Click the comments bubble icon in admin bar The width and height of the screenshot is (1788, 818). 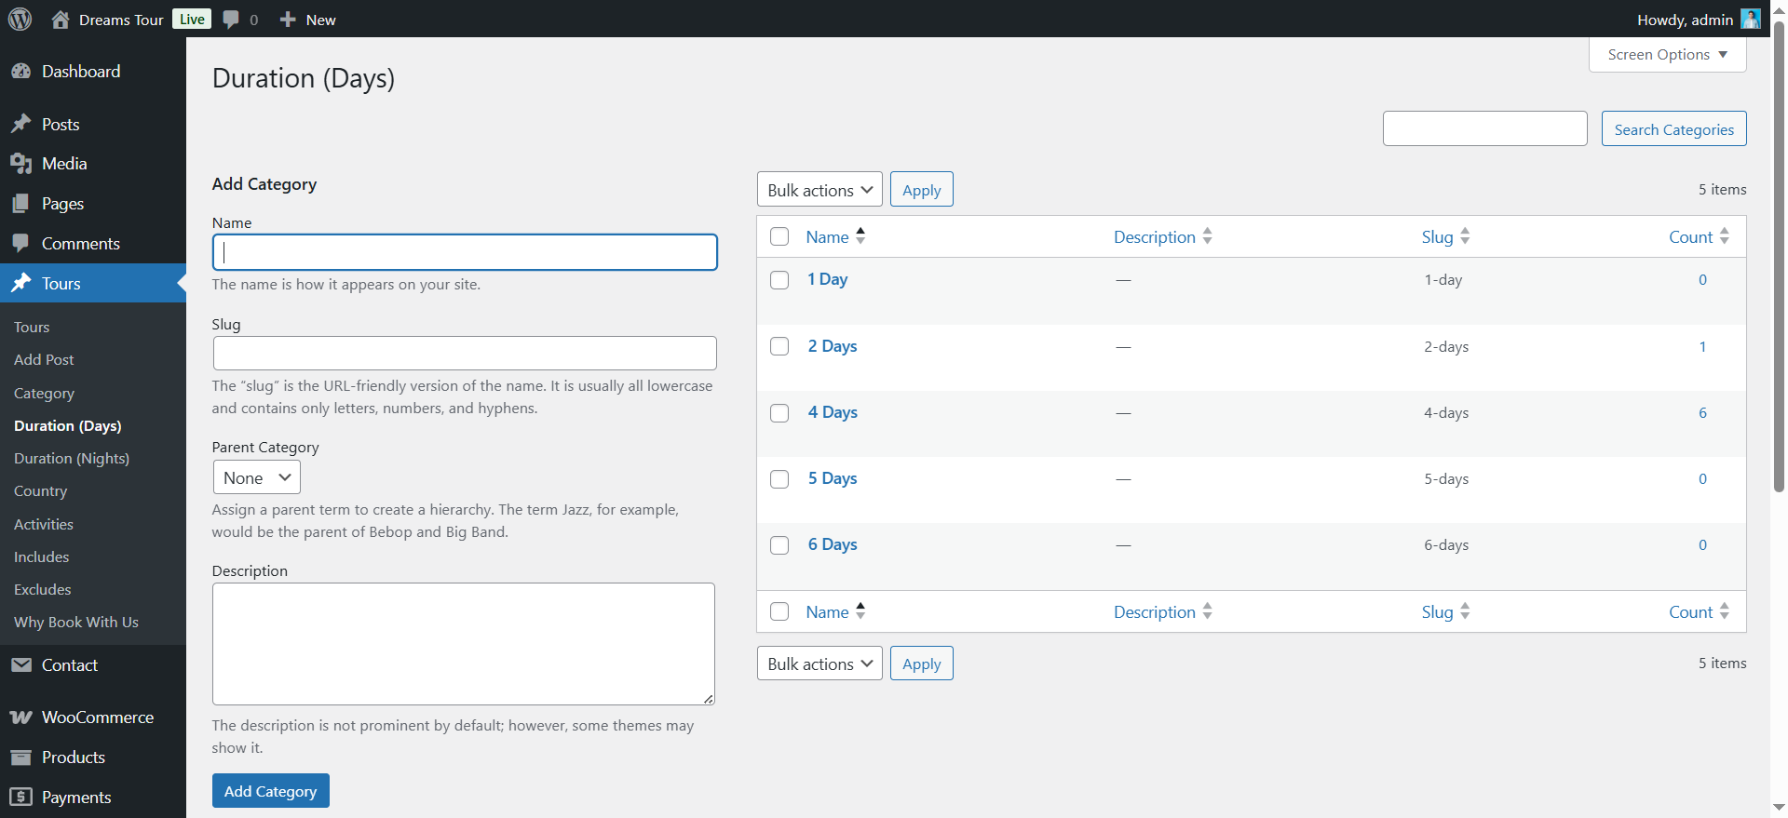[x=231, y=20]
